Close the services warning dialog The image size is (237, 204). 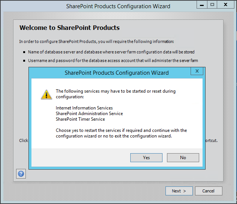click(197, 71)
